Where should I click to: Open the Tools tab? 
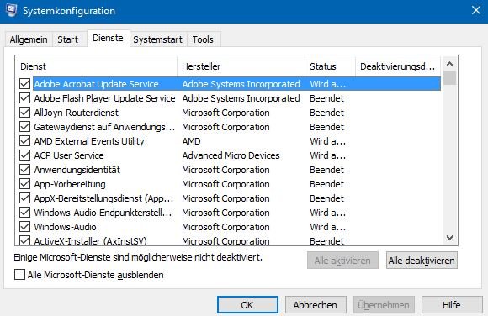203,39
